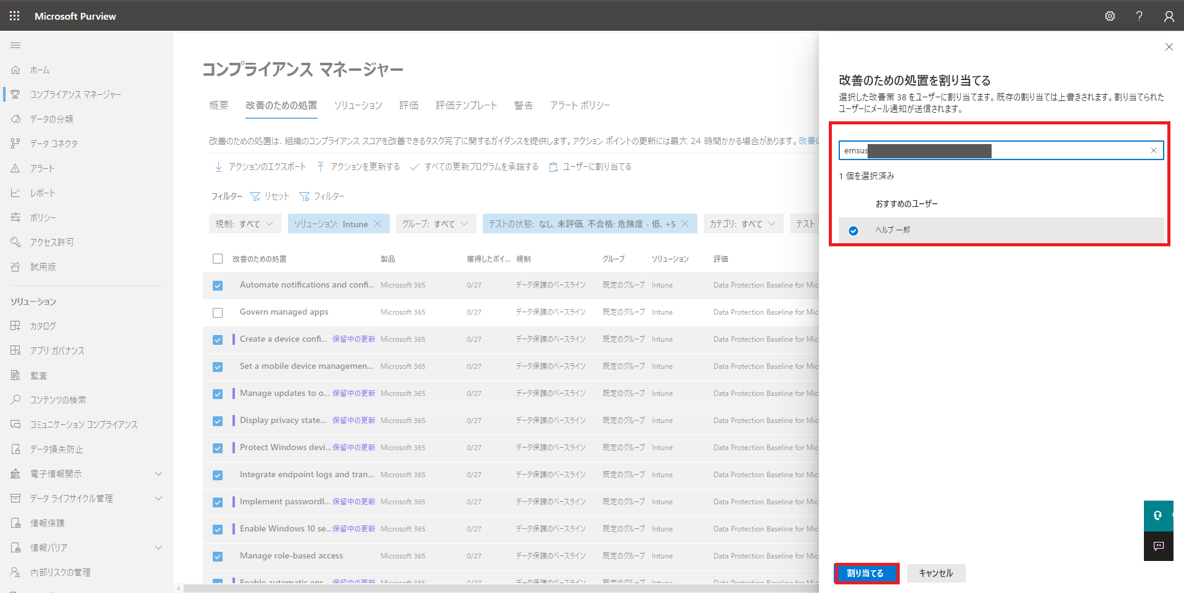Click アクションのエクスポート

pos(260,167)
